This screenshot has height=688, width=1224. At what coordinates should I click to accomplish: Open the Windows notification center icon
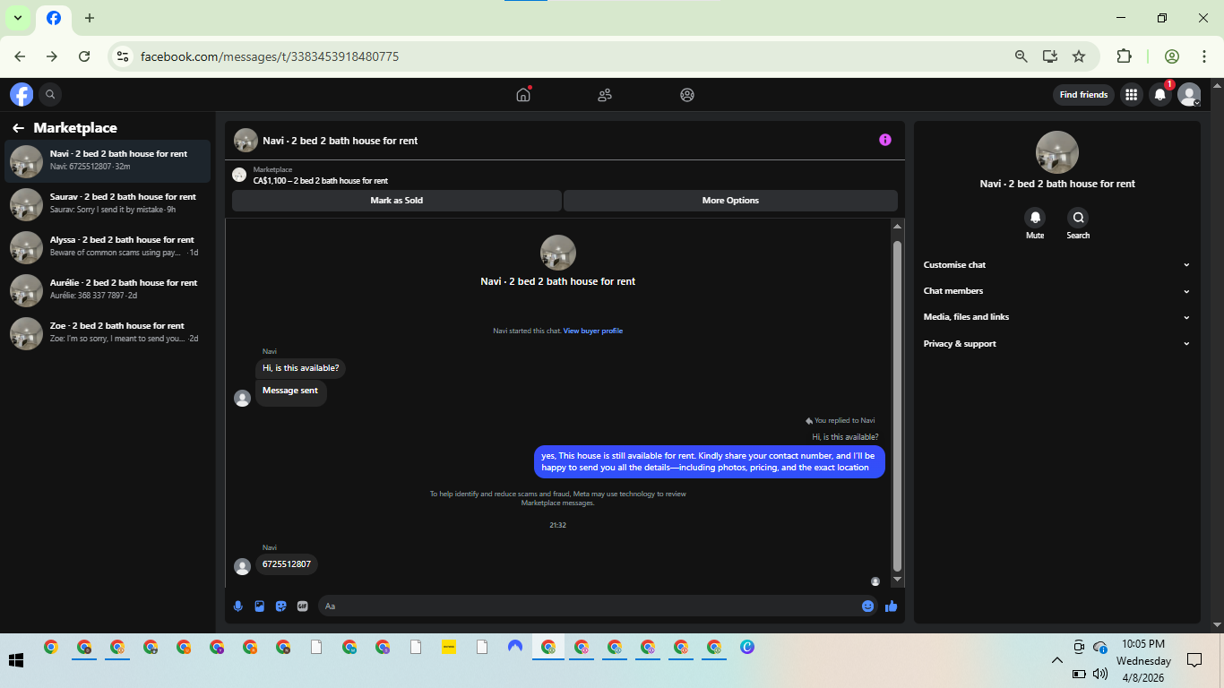1194,660
